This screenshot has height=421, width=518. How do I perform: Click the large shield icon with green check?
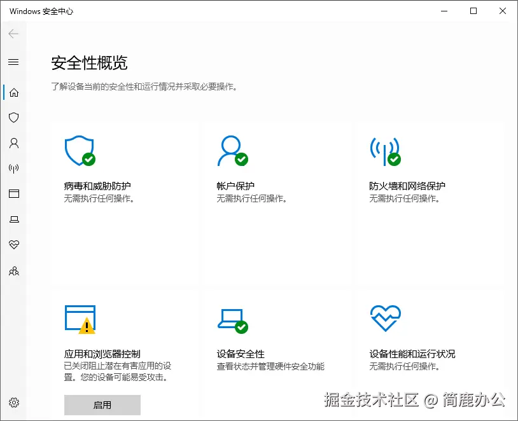tap(80, 151)
